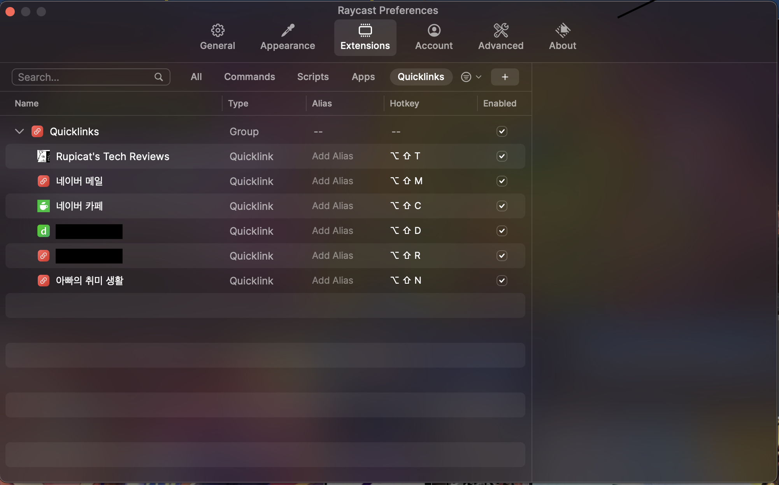779x485 pixels.
Task: Open the Account tab icon
Action: coord(434,30)
